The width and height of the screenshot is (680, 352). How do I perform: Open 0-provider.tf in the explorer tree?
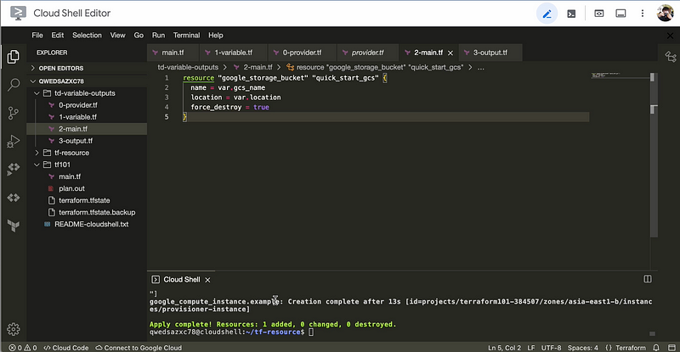pyautogui.click(x=87, y=105)
